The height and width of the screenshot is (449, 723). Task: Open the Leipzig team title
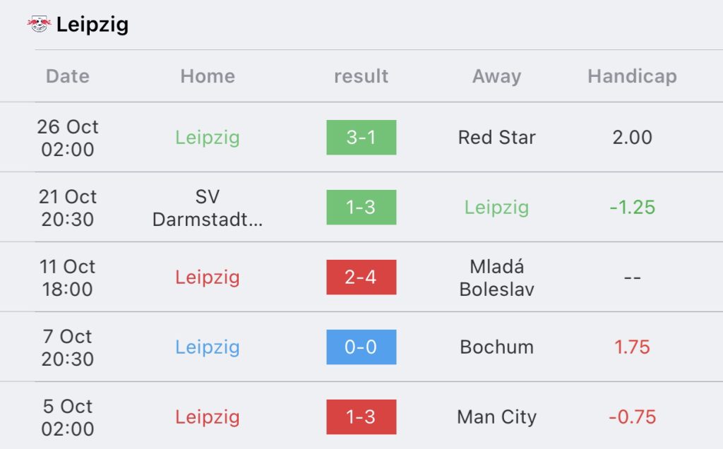[x=92, y=25]
